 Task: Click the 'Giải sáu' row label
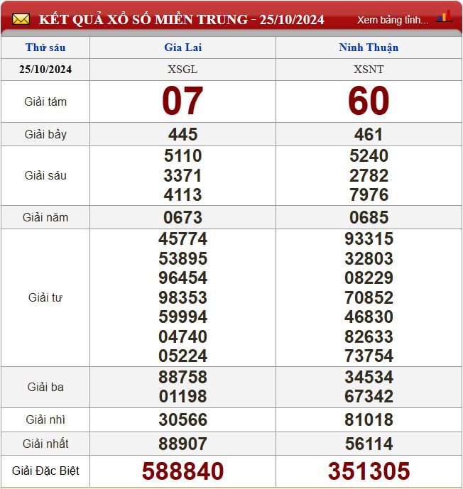pos(45,175)
